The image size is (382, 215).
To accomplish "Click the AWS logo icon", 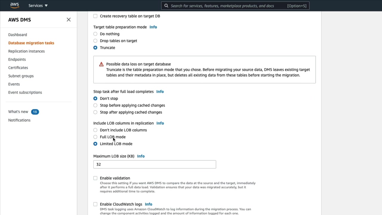I will pos(14,5).
